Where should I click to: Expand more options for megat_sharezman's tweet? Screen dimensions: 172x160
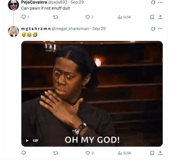[160, 29]
